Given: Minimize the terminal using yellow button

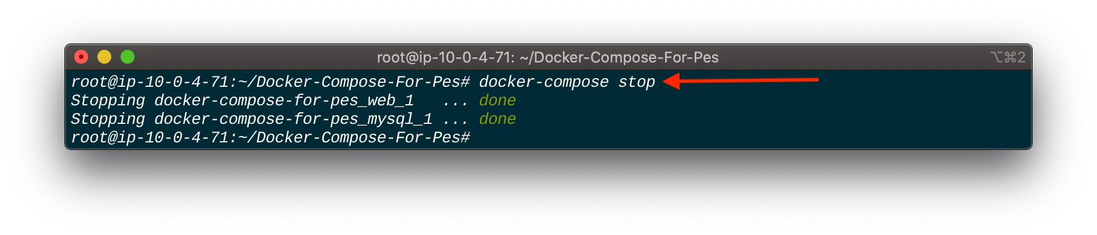Looking at the screenshot, I should (x=104, y=57).
